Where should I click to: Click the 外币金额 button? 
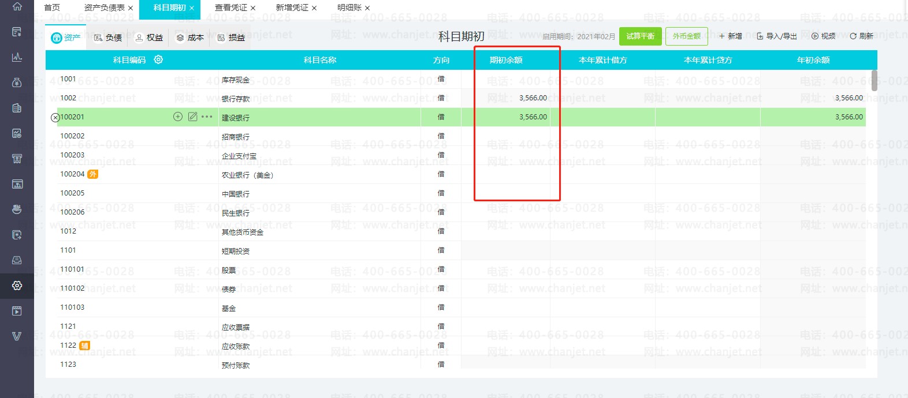pos(686,36)
